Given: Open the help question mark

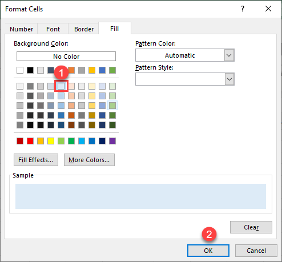Looking at the screenshot, I should [243, 9].
